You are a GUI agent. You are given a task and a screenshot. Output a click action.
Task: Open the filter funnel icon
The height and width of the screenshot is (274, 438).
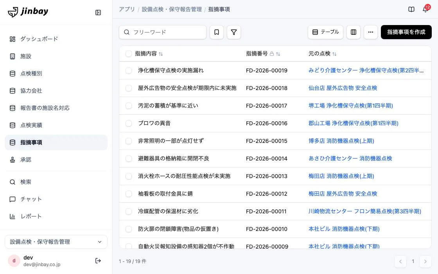tap(234, 32)
